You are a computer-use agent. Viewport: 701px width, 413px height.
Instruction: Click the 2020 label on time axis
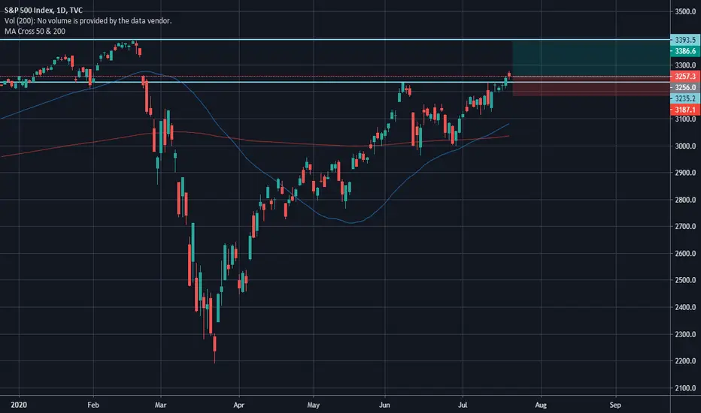coord(19,405)
